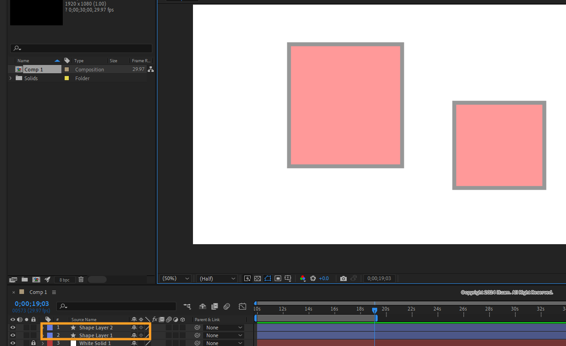
Task: Reset exposure with the aperture icon
Action: [x=313, y=278]
